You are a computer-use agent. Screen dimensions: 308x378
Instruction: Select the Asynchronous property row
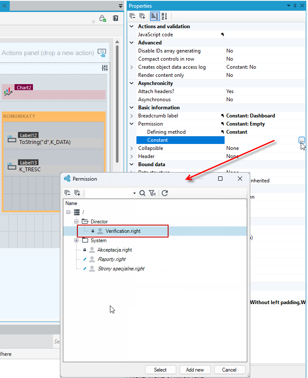point(181,100)
